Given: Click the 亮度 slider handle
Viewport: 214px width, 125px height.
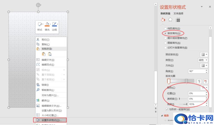Looking at the screenshot, I should [x=187, y=104].
